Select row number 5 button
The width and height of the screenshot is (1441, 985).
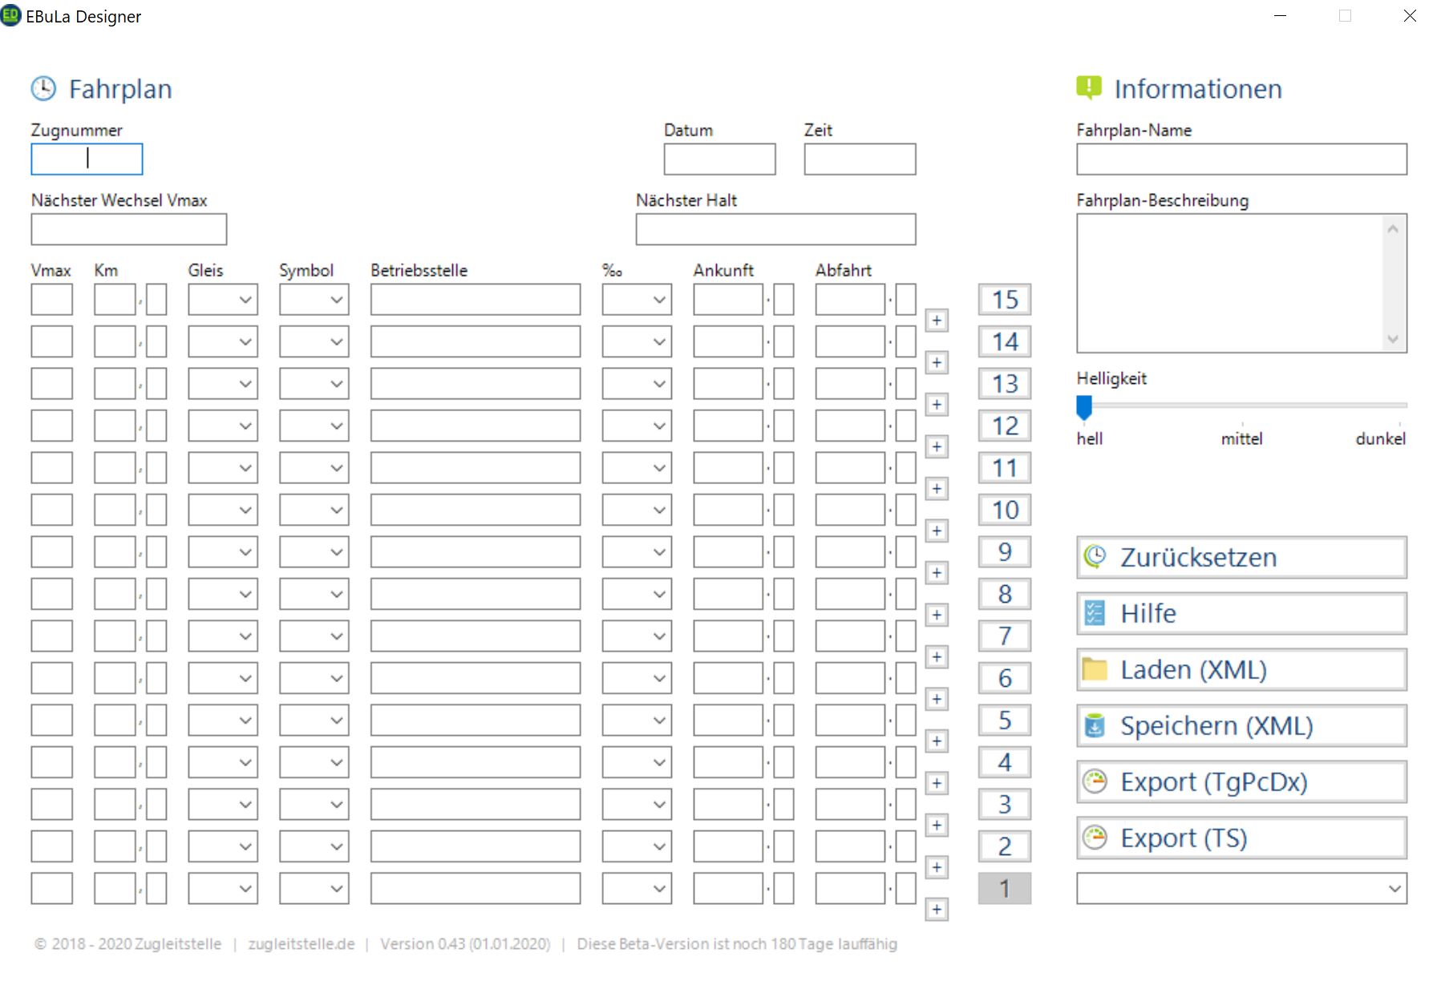click(x=1005, y=721)
